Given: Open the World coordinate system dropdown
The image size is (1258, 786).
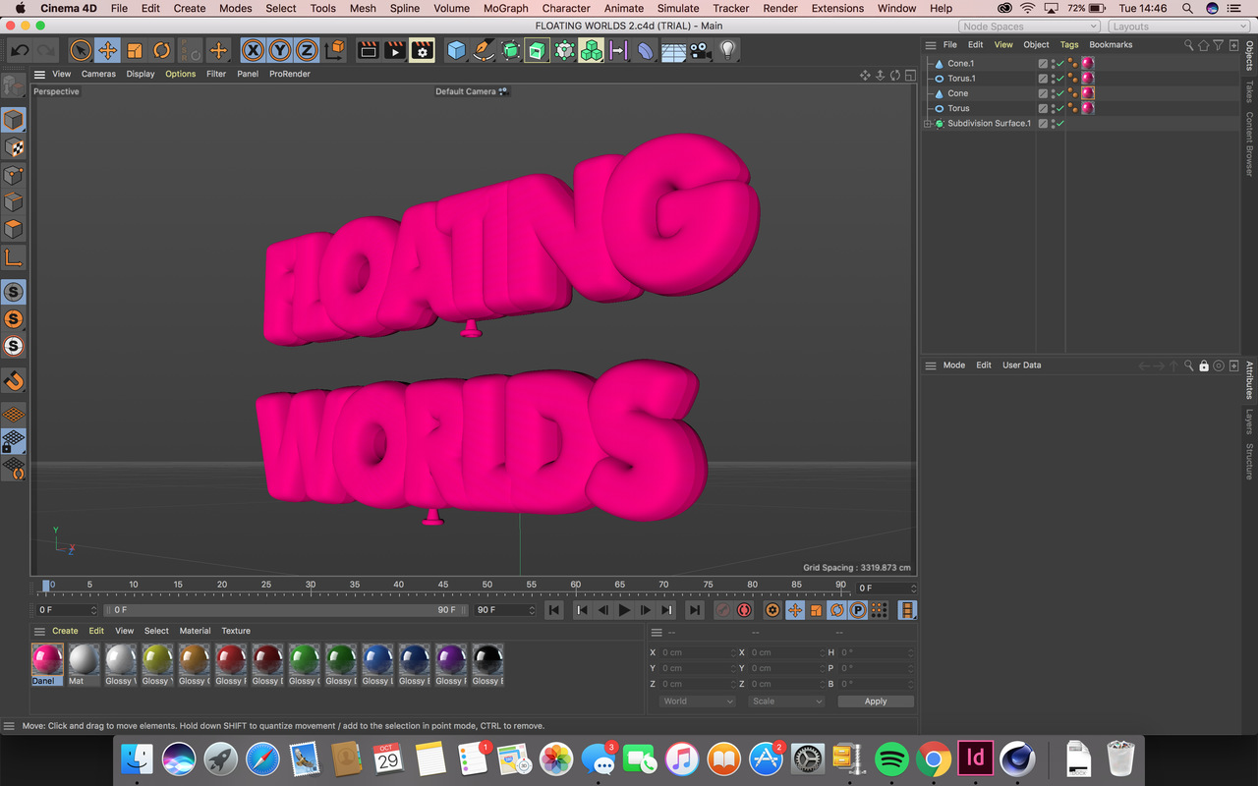Looking at the screenshot, I should tap(697, 702).
